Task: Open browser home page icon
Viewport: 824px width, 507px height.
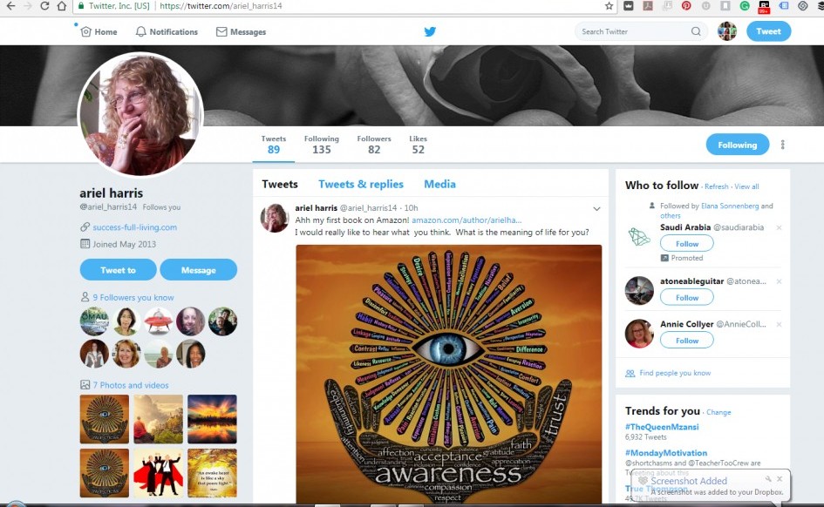Action: (62, 6)
